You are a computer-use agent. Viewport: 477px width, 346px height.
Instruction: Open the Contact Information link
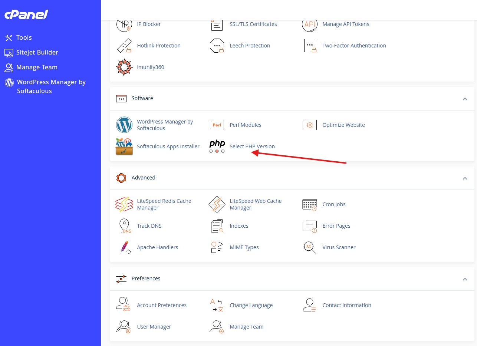(347, 305)
